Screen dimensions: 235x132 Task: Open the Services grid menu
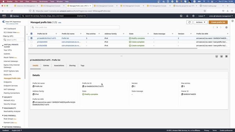tap(14, 16)
